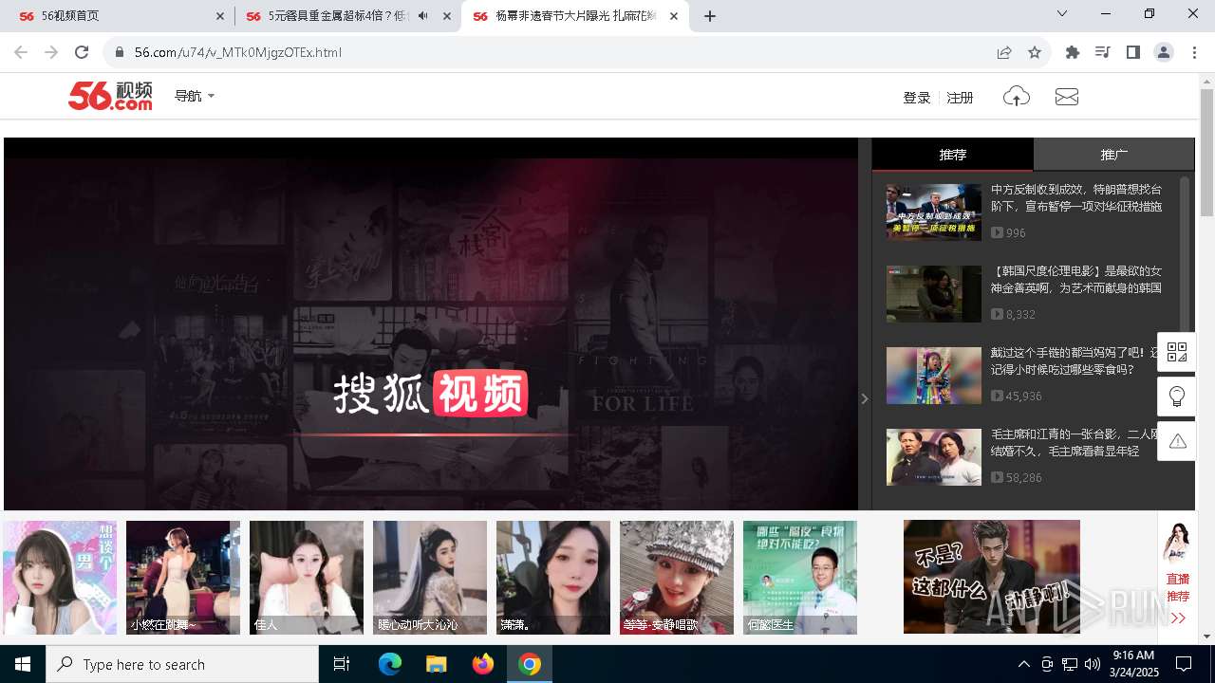Open Chrome tab search chevron
This screenshot has width=1215, height=683.
click(x=1062, y=13)
